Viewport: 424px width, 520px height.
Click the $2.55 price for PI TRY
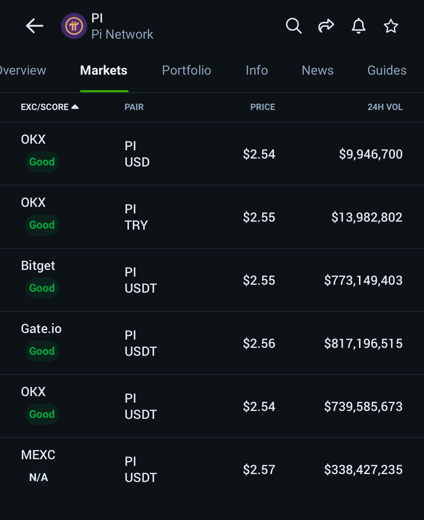[259, 217]
